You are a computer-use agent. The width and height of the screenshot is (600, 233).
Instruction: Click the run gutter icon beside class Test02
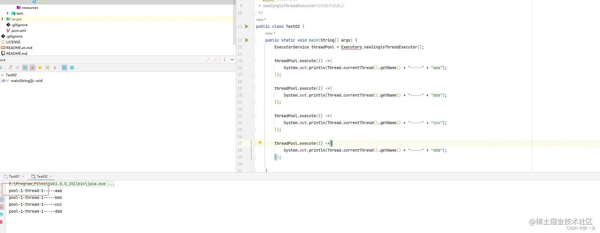pos(247,27)
